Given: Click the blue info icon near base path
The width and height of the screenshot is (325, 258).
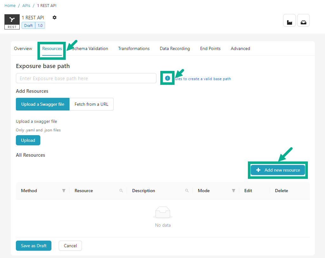Looking at the screenshot, I should (168, 78).
